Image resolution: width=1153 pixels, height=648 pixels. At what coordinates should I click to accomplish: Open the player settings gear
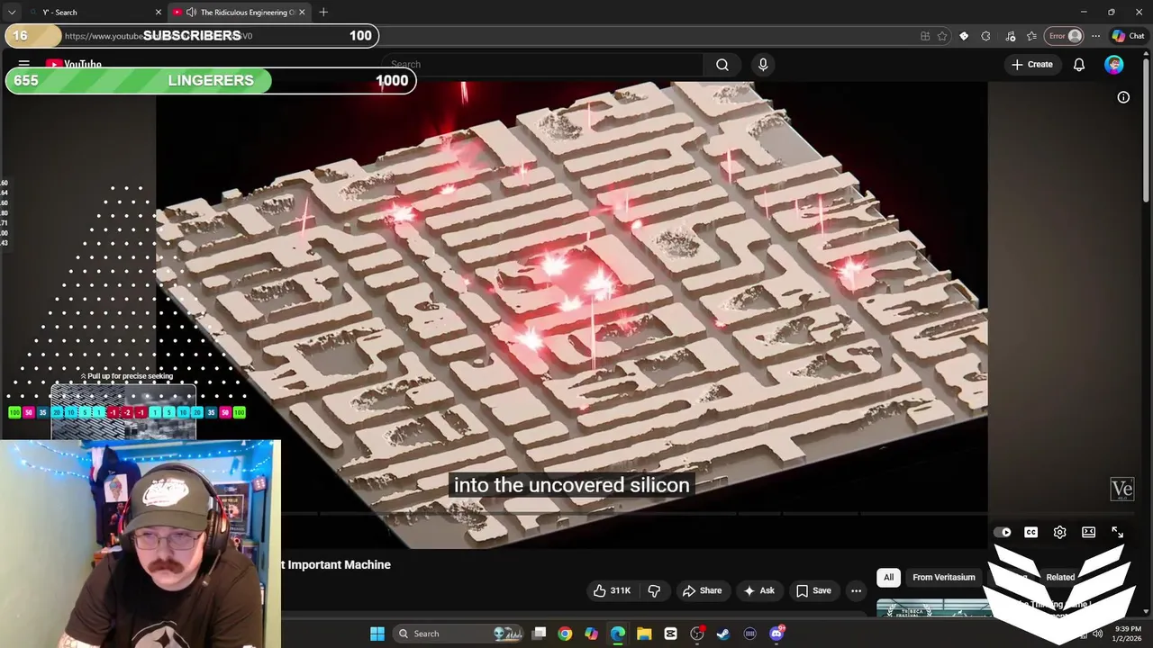1059,532
